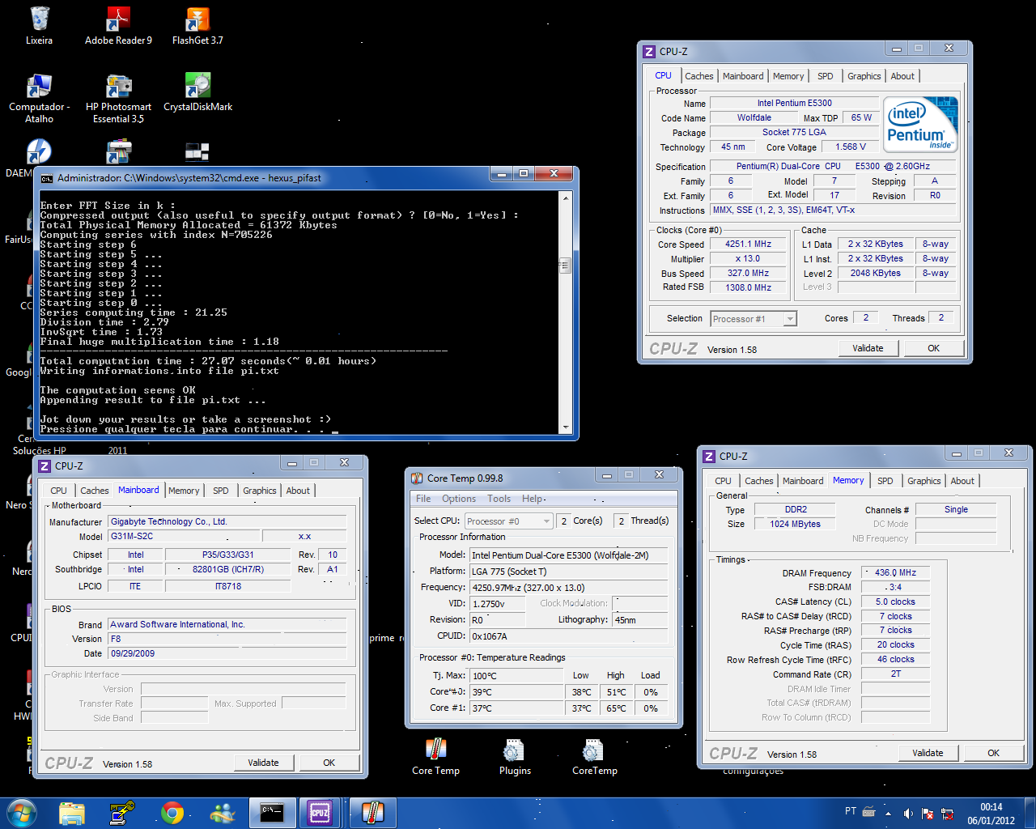Screen dimensions: 1036x829
Task: Click Frequency field 4250.97MHz in Core Temp
Action: [570, 588]
